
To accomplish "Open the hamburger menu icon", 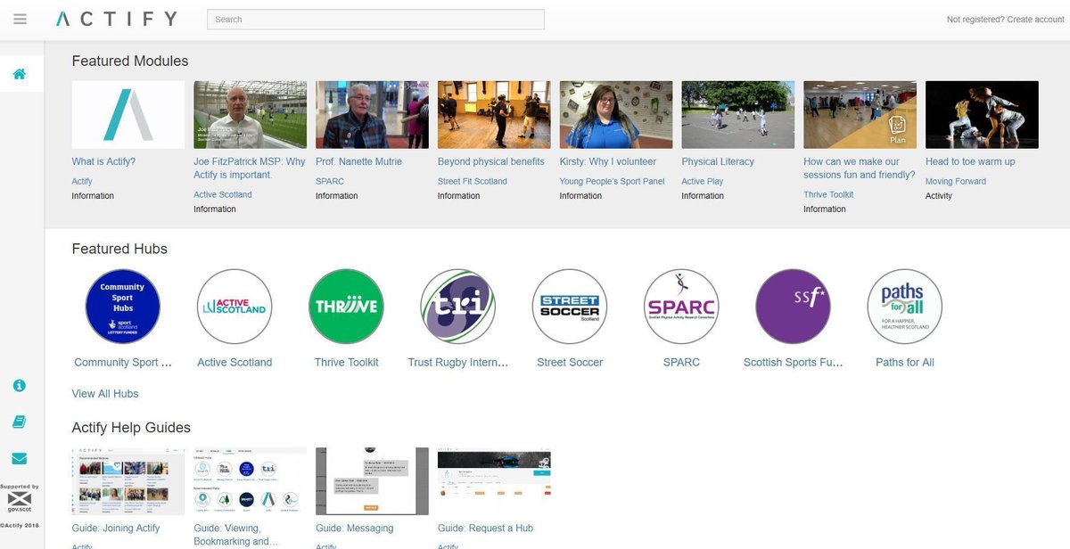I will point(21,20).
